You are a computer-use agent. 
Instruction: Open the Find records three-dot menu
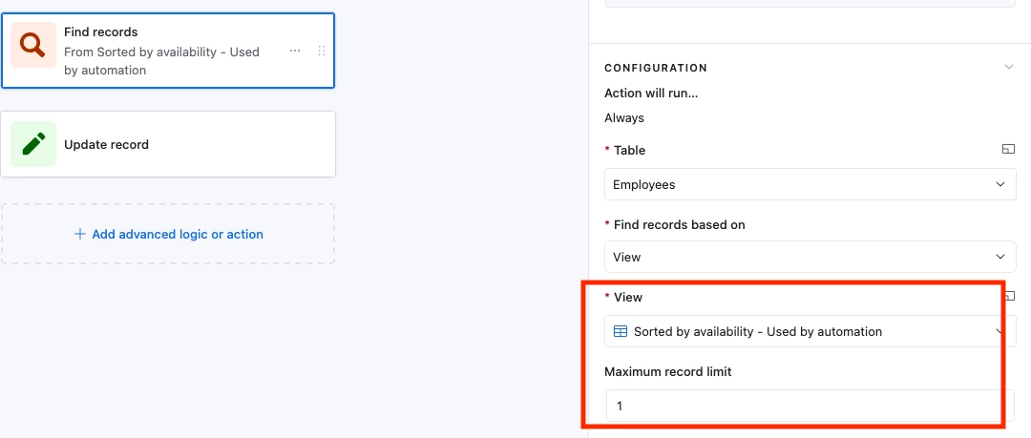295,51
